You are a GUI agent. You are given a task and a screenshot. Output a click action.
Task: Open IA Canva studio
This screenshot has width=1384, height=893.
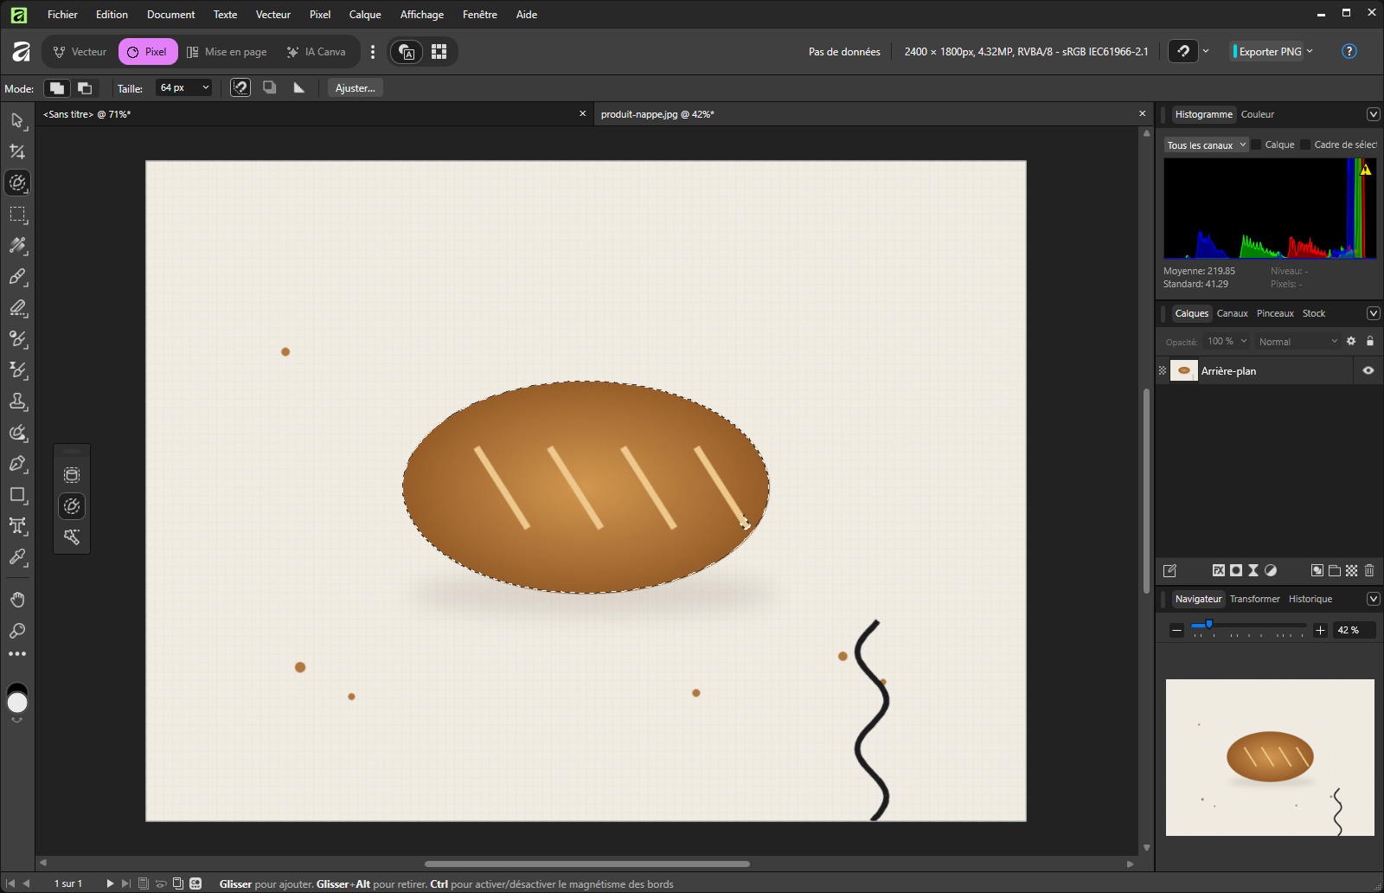tap(317, 51)
